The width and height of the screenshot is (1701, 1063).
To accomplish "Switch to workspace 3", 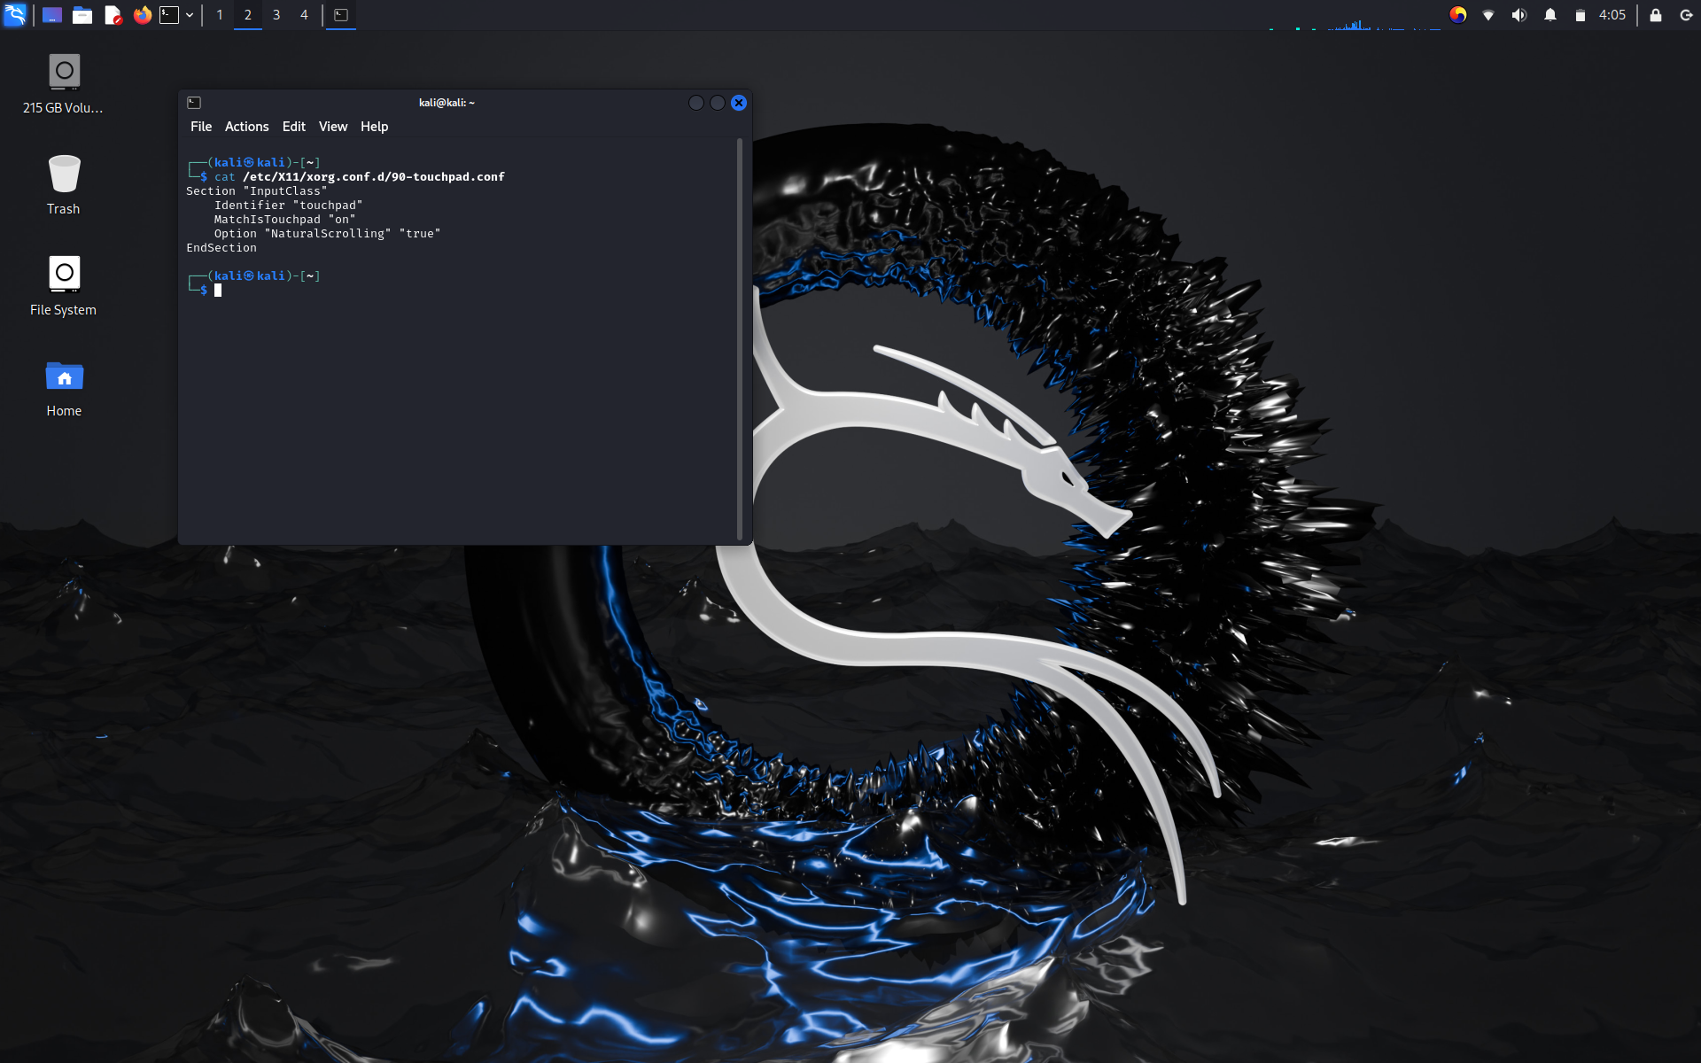I will [x=276, y=15].
